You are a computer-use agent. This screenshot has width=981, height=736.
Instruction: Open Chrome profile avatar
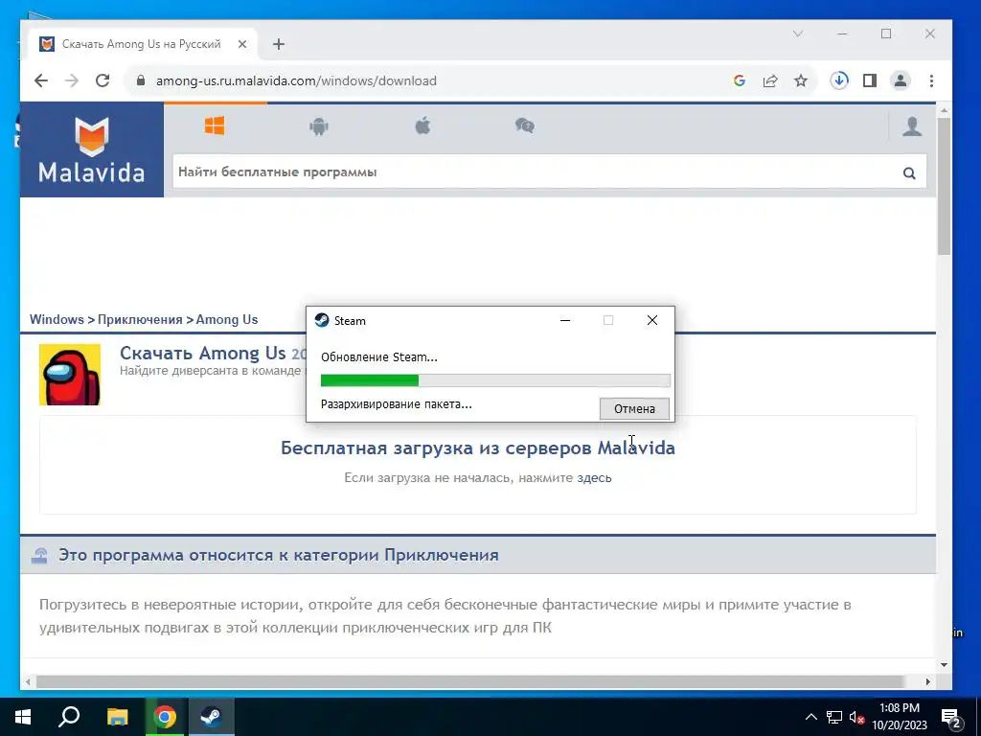pyautogui.click(x=901, y=80)
